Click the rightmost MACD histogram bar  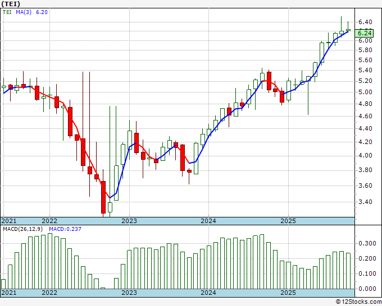point(348,271)
